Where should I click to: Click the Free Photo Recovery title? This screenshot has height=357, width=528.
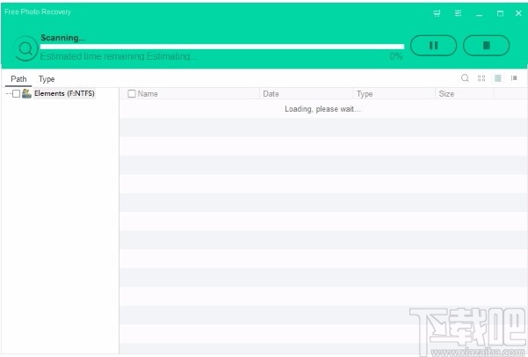pos(38,11)
